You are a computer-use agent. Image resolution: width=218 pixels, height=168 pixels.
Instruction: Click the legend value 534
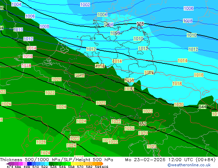pos(53,167)
